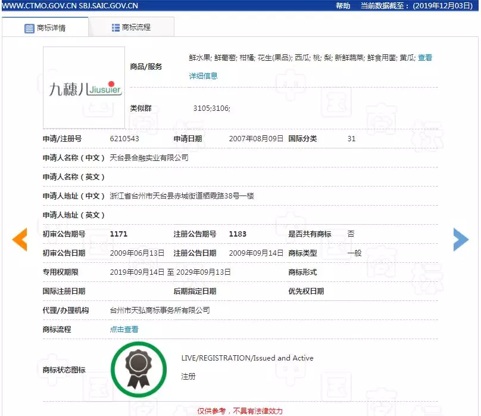Click the blue right navigation arrow
This screenshot has height=416, width=481.
460,238
